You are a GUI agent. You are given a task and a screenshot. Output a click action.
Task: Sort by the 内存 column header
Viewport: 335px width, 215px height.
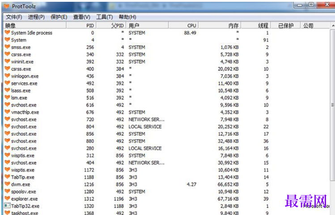(x=220, y=25)
